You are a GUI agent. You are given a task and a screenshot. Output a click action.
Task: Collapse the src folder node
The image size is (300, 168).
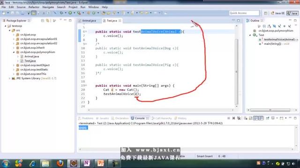[x=9, y=30]
